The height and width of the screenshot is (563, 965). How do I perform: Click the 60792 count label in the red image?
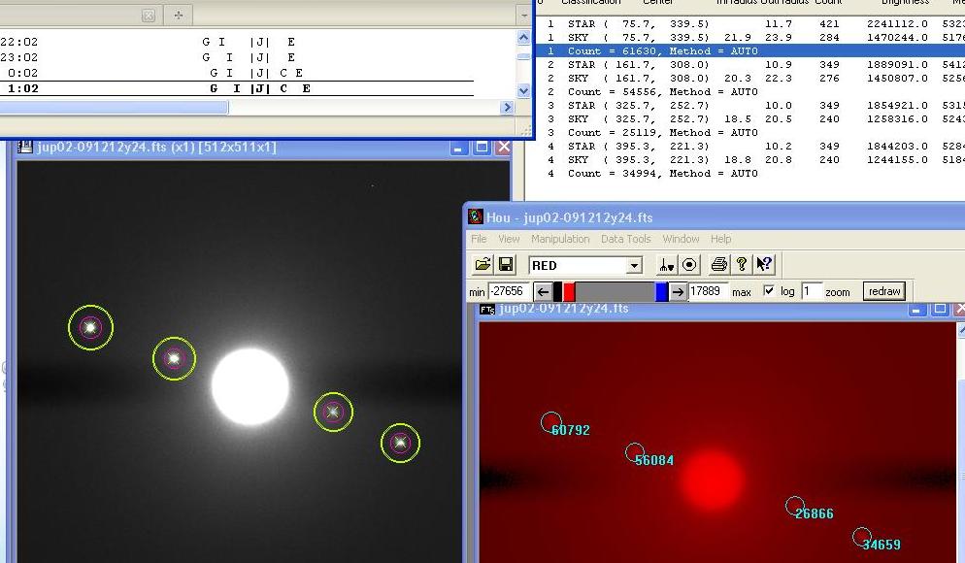click(x=571, y=430)
